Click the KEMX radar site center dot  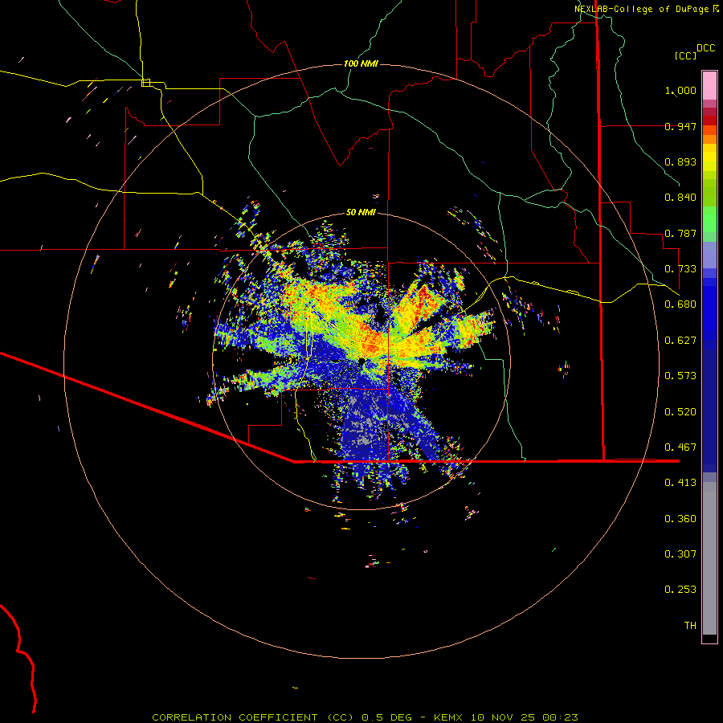coord(362,361)
